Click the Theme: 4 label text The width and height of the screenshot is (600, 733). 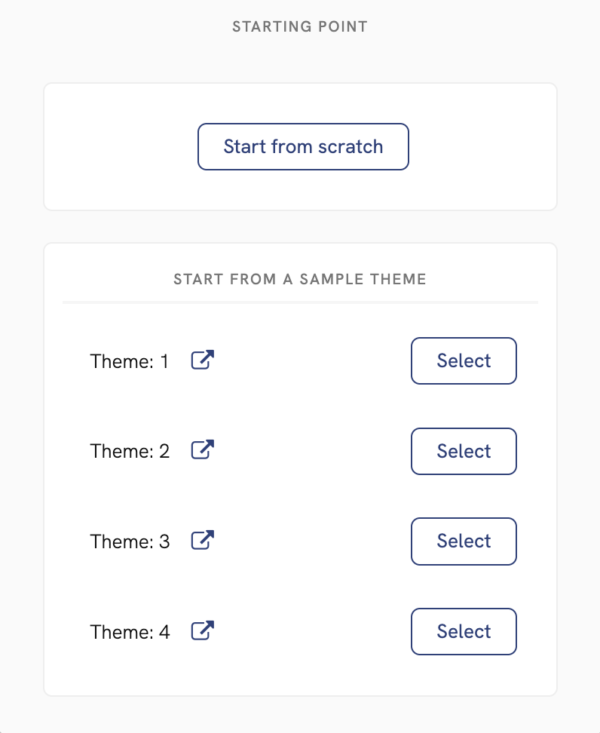(130, 632)
